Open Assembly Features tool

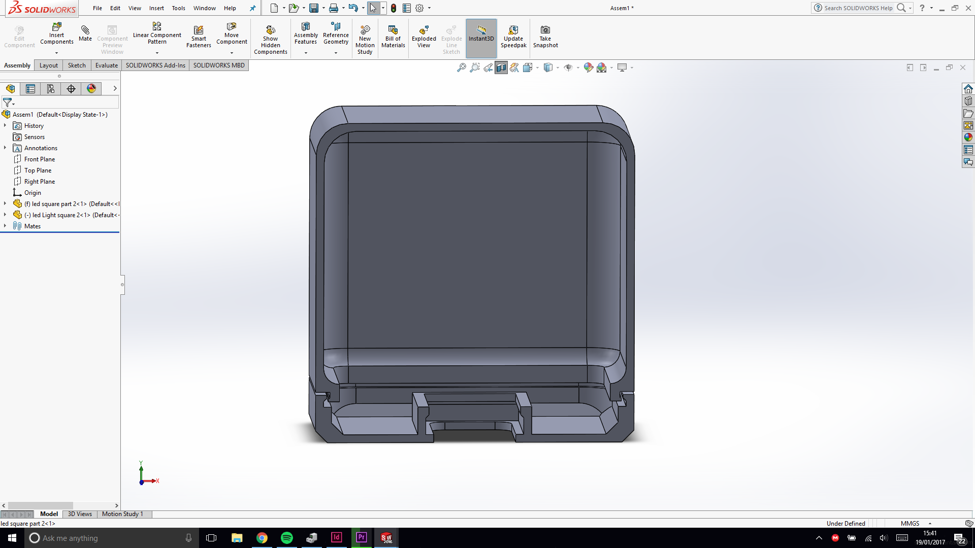[306, 33]
